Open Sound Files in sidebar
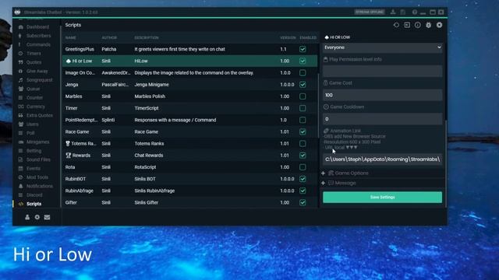This screenshot has height=280, width=499. click(x=38, y=159)
